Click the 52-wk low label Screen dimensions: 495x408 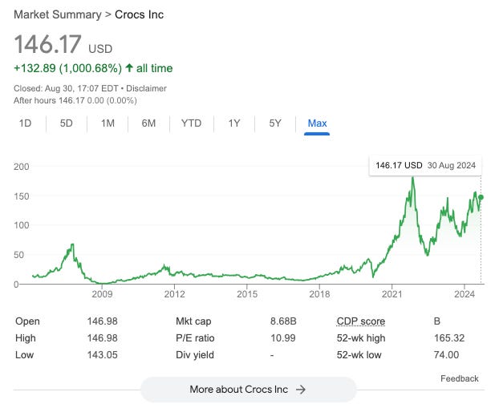tap(359, 355)
